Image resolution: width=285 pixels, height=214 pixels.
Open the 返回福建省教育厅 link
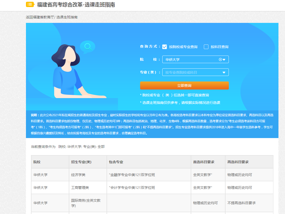(x=40, y=17)
